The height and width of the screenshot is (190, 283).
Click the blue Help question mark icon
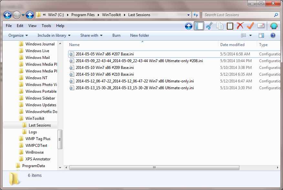click(x=273, y=35)
